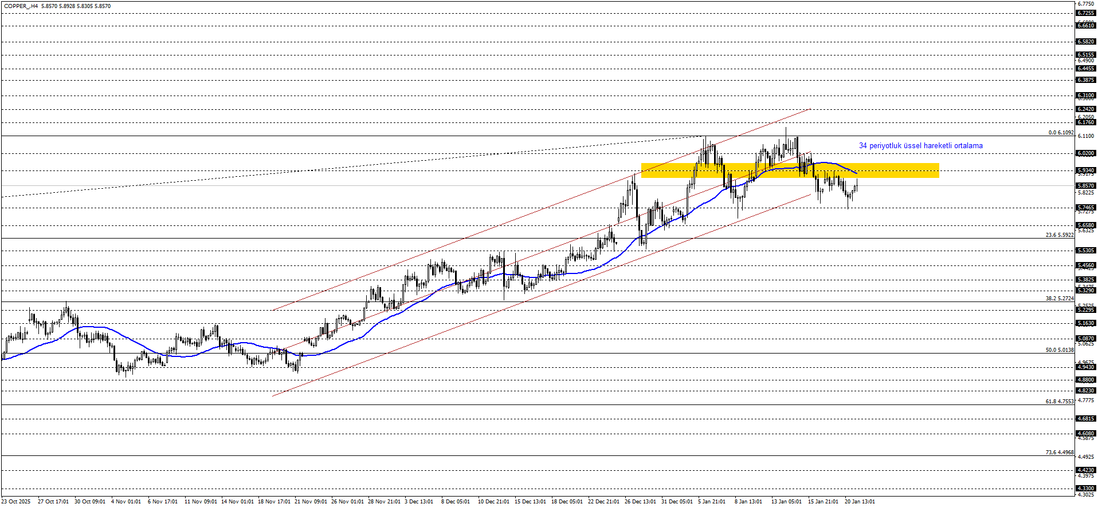Viewport: 1098px width, 508px height.
Task: Click the 50.0 5.0138 Fibonacci label
Action: coord(1060,350)
